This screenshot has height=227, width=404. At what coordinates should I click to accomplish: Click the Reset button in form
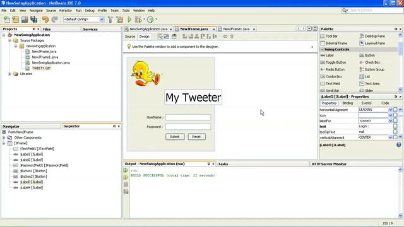click(x=196, y=137)
